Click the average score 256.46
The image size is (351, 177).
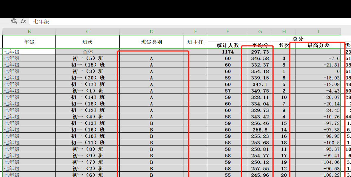point(260,123)
